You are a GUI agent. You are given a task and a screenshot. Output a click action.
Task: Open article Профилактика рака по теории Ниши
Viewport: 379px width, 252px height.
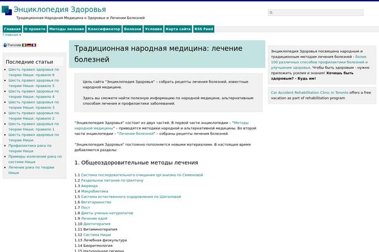30,148
